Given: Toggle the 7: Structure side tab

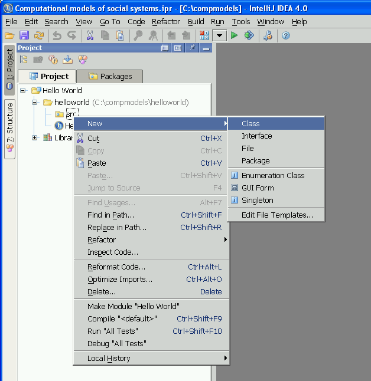Looking at the screenshot, I should point(9,129).
